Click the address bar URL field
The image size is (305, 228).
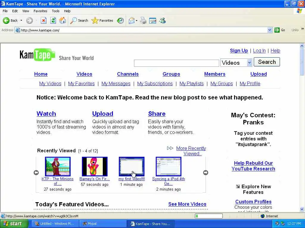(144, 30)
